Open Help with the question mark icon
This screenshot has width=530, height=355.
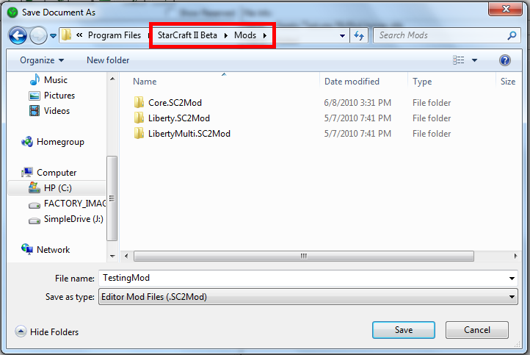coord(504,60)
